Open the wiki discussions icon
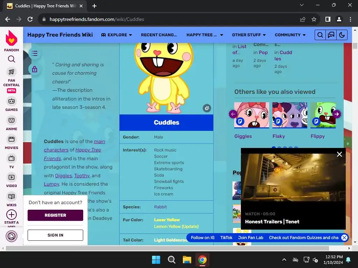Image resolution: width=358 pixels, height=268 pixels. 331,35
